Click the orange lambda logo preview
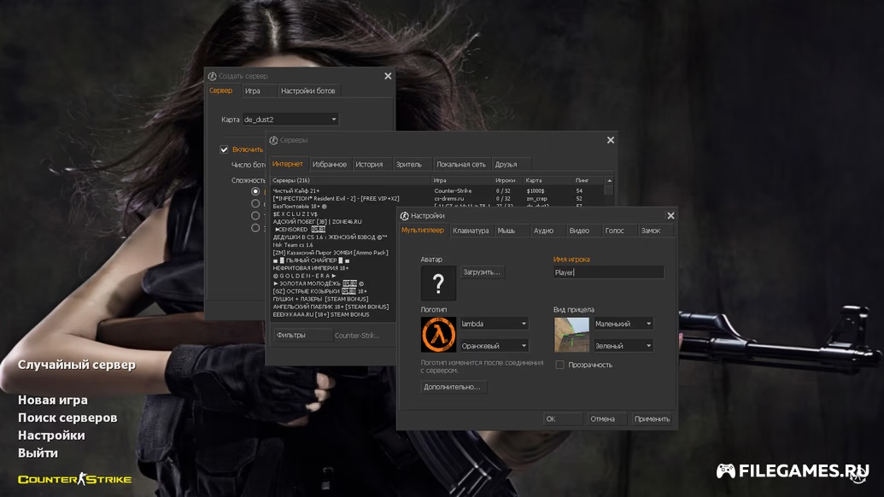The width and height of the screenshot is (884, 497). coord(438,335)
